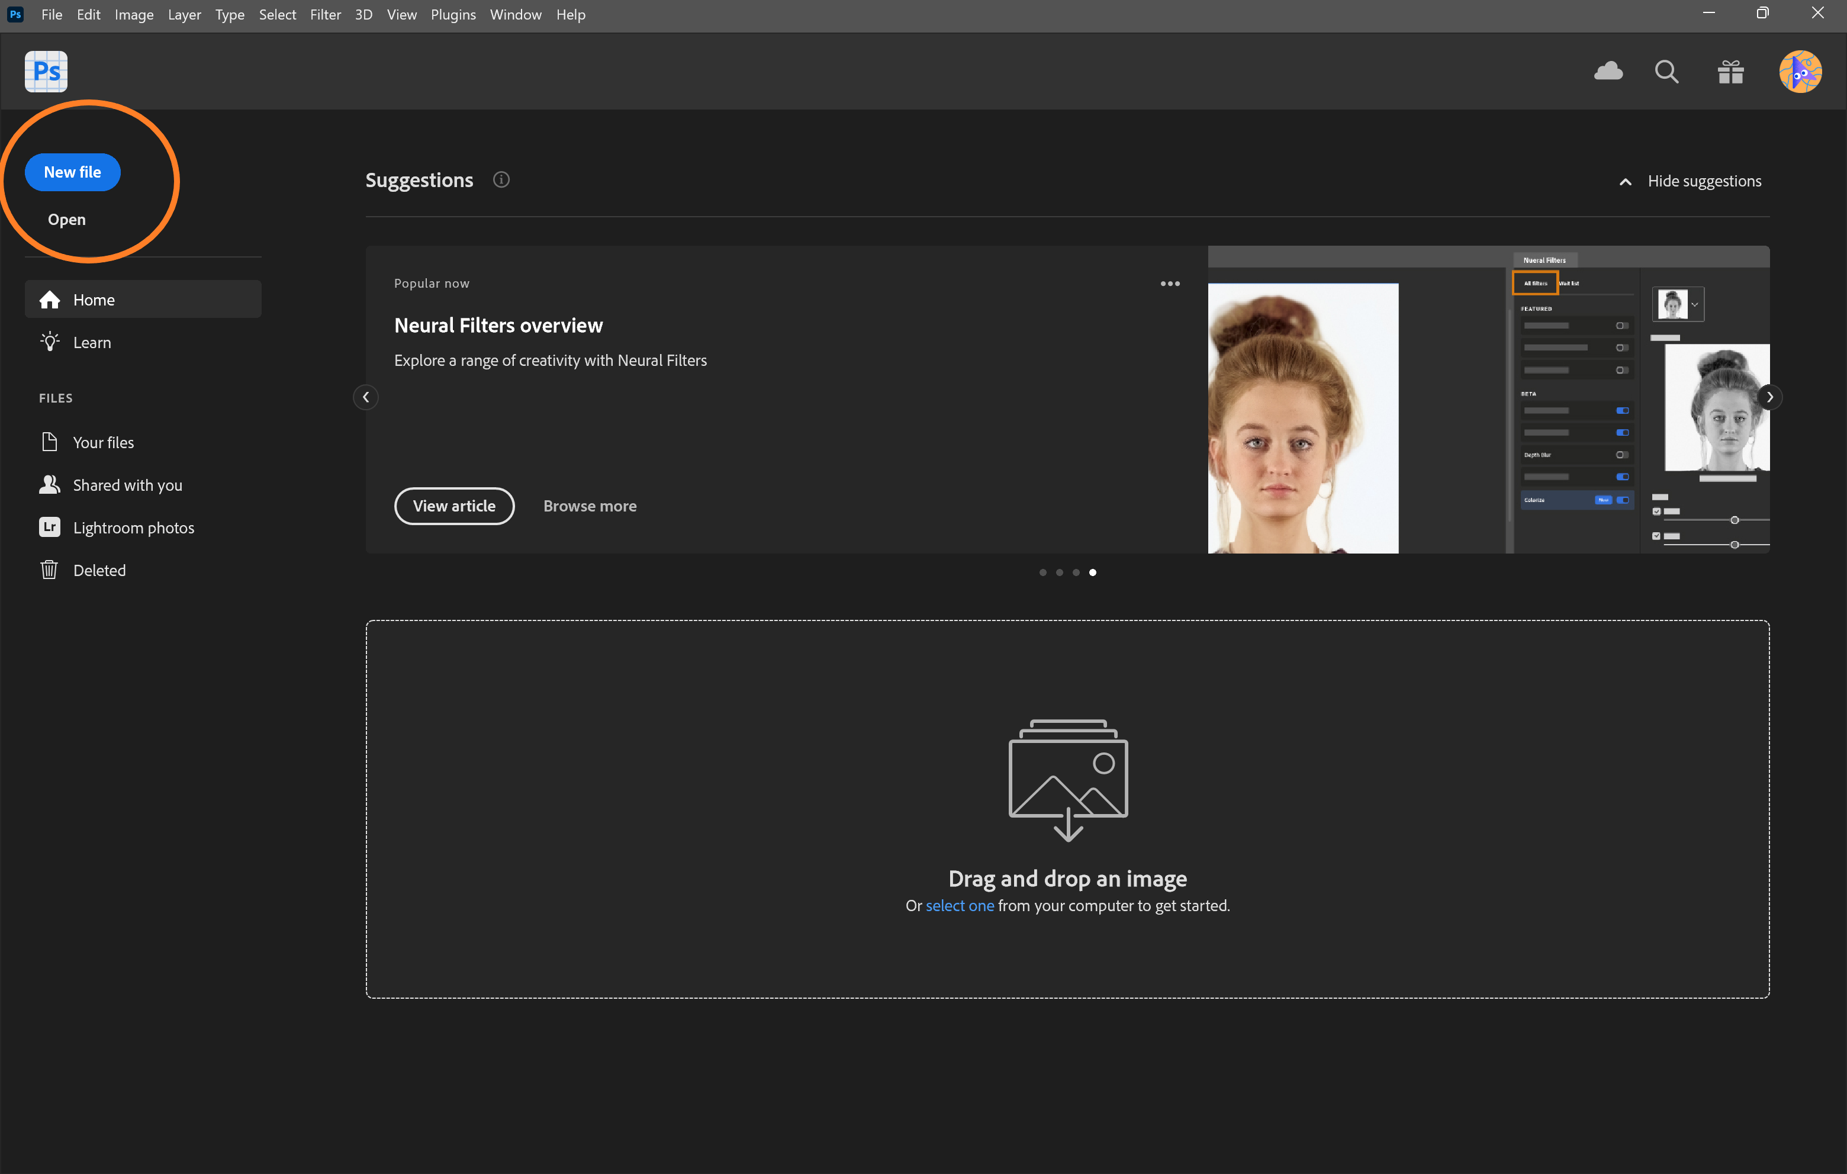Open the What's New gift icon

pos(1730,72)
